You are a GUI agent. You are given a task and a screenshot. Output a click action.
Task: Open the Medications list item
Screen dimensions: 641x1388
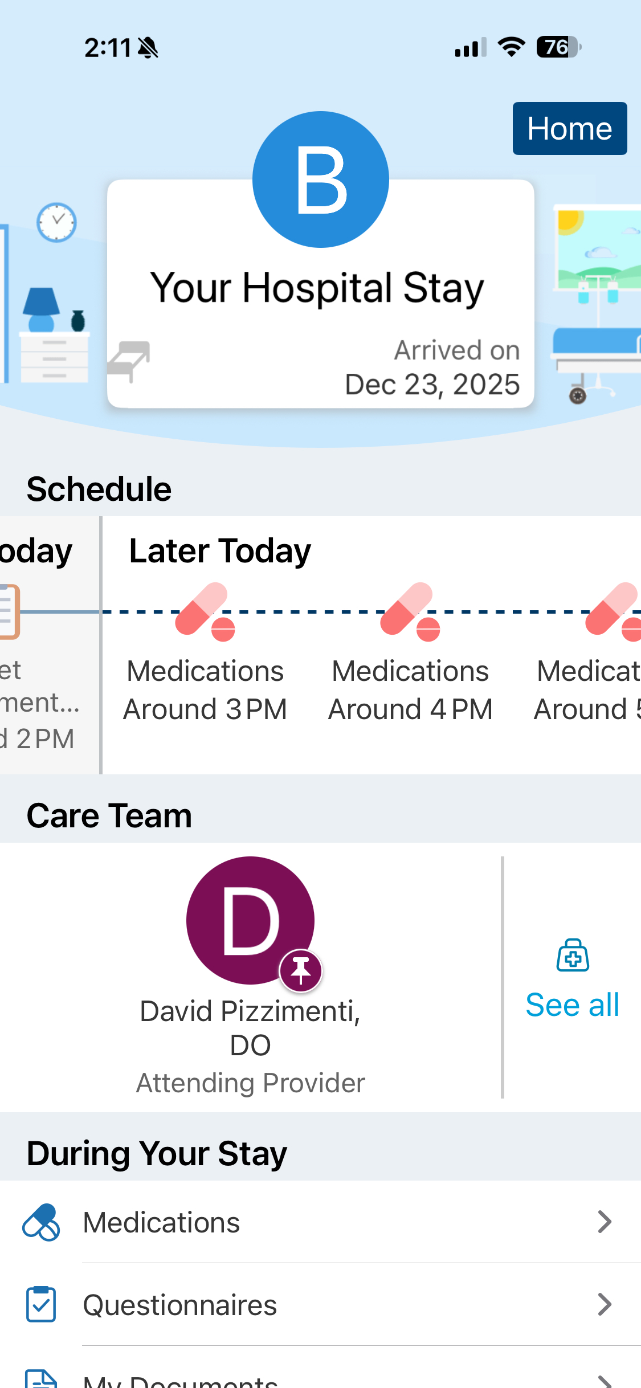point(162,1223)
